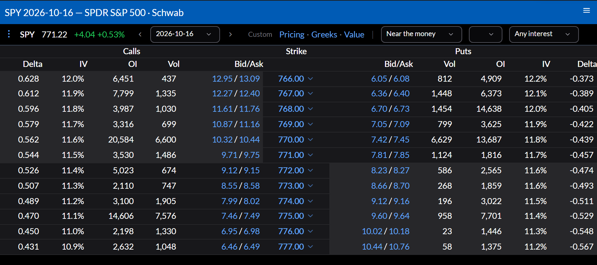Click the puts IV column header
597x265 pixels.
546,64
